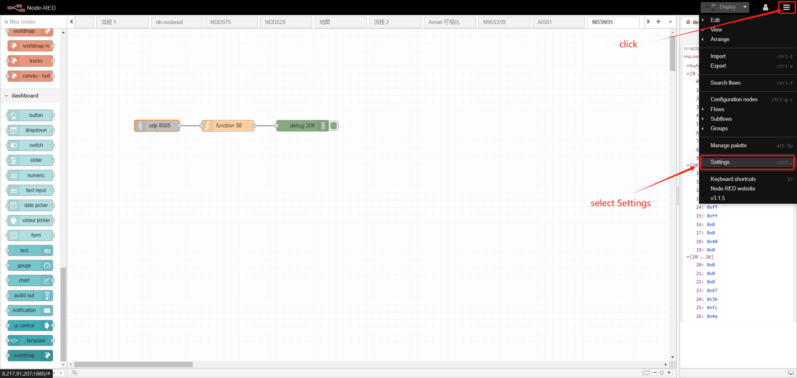This screenshot has width=797, height=378.
Task: Open Node-RED website link
Action: click(747, 189)
